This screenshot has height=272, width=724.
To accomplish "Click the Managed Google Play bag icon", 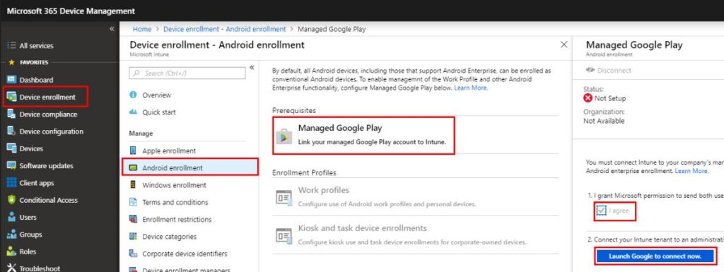I will point(284,136).
